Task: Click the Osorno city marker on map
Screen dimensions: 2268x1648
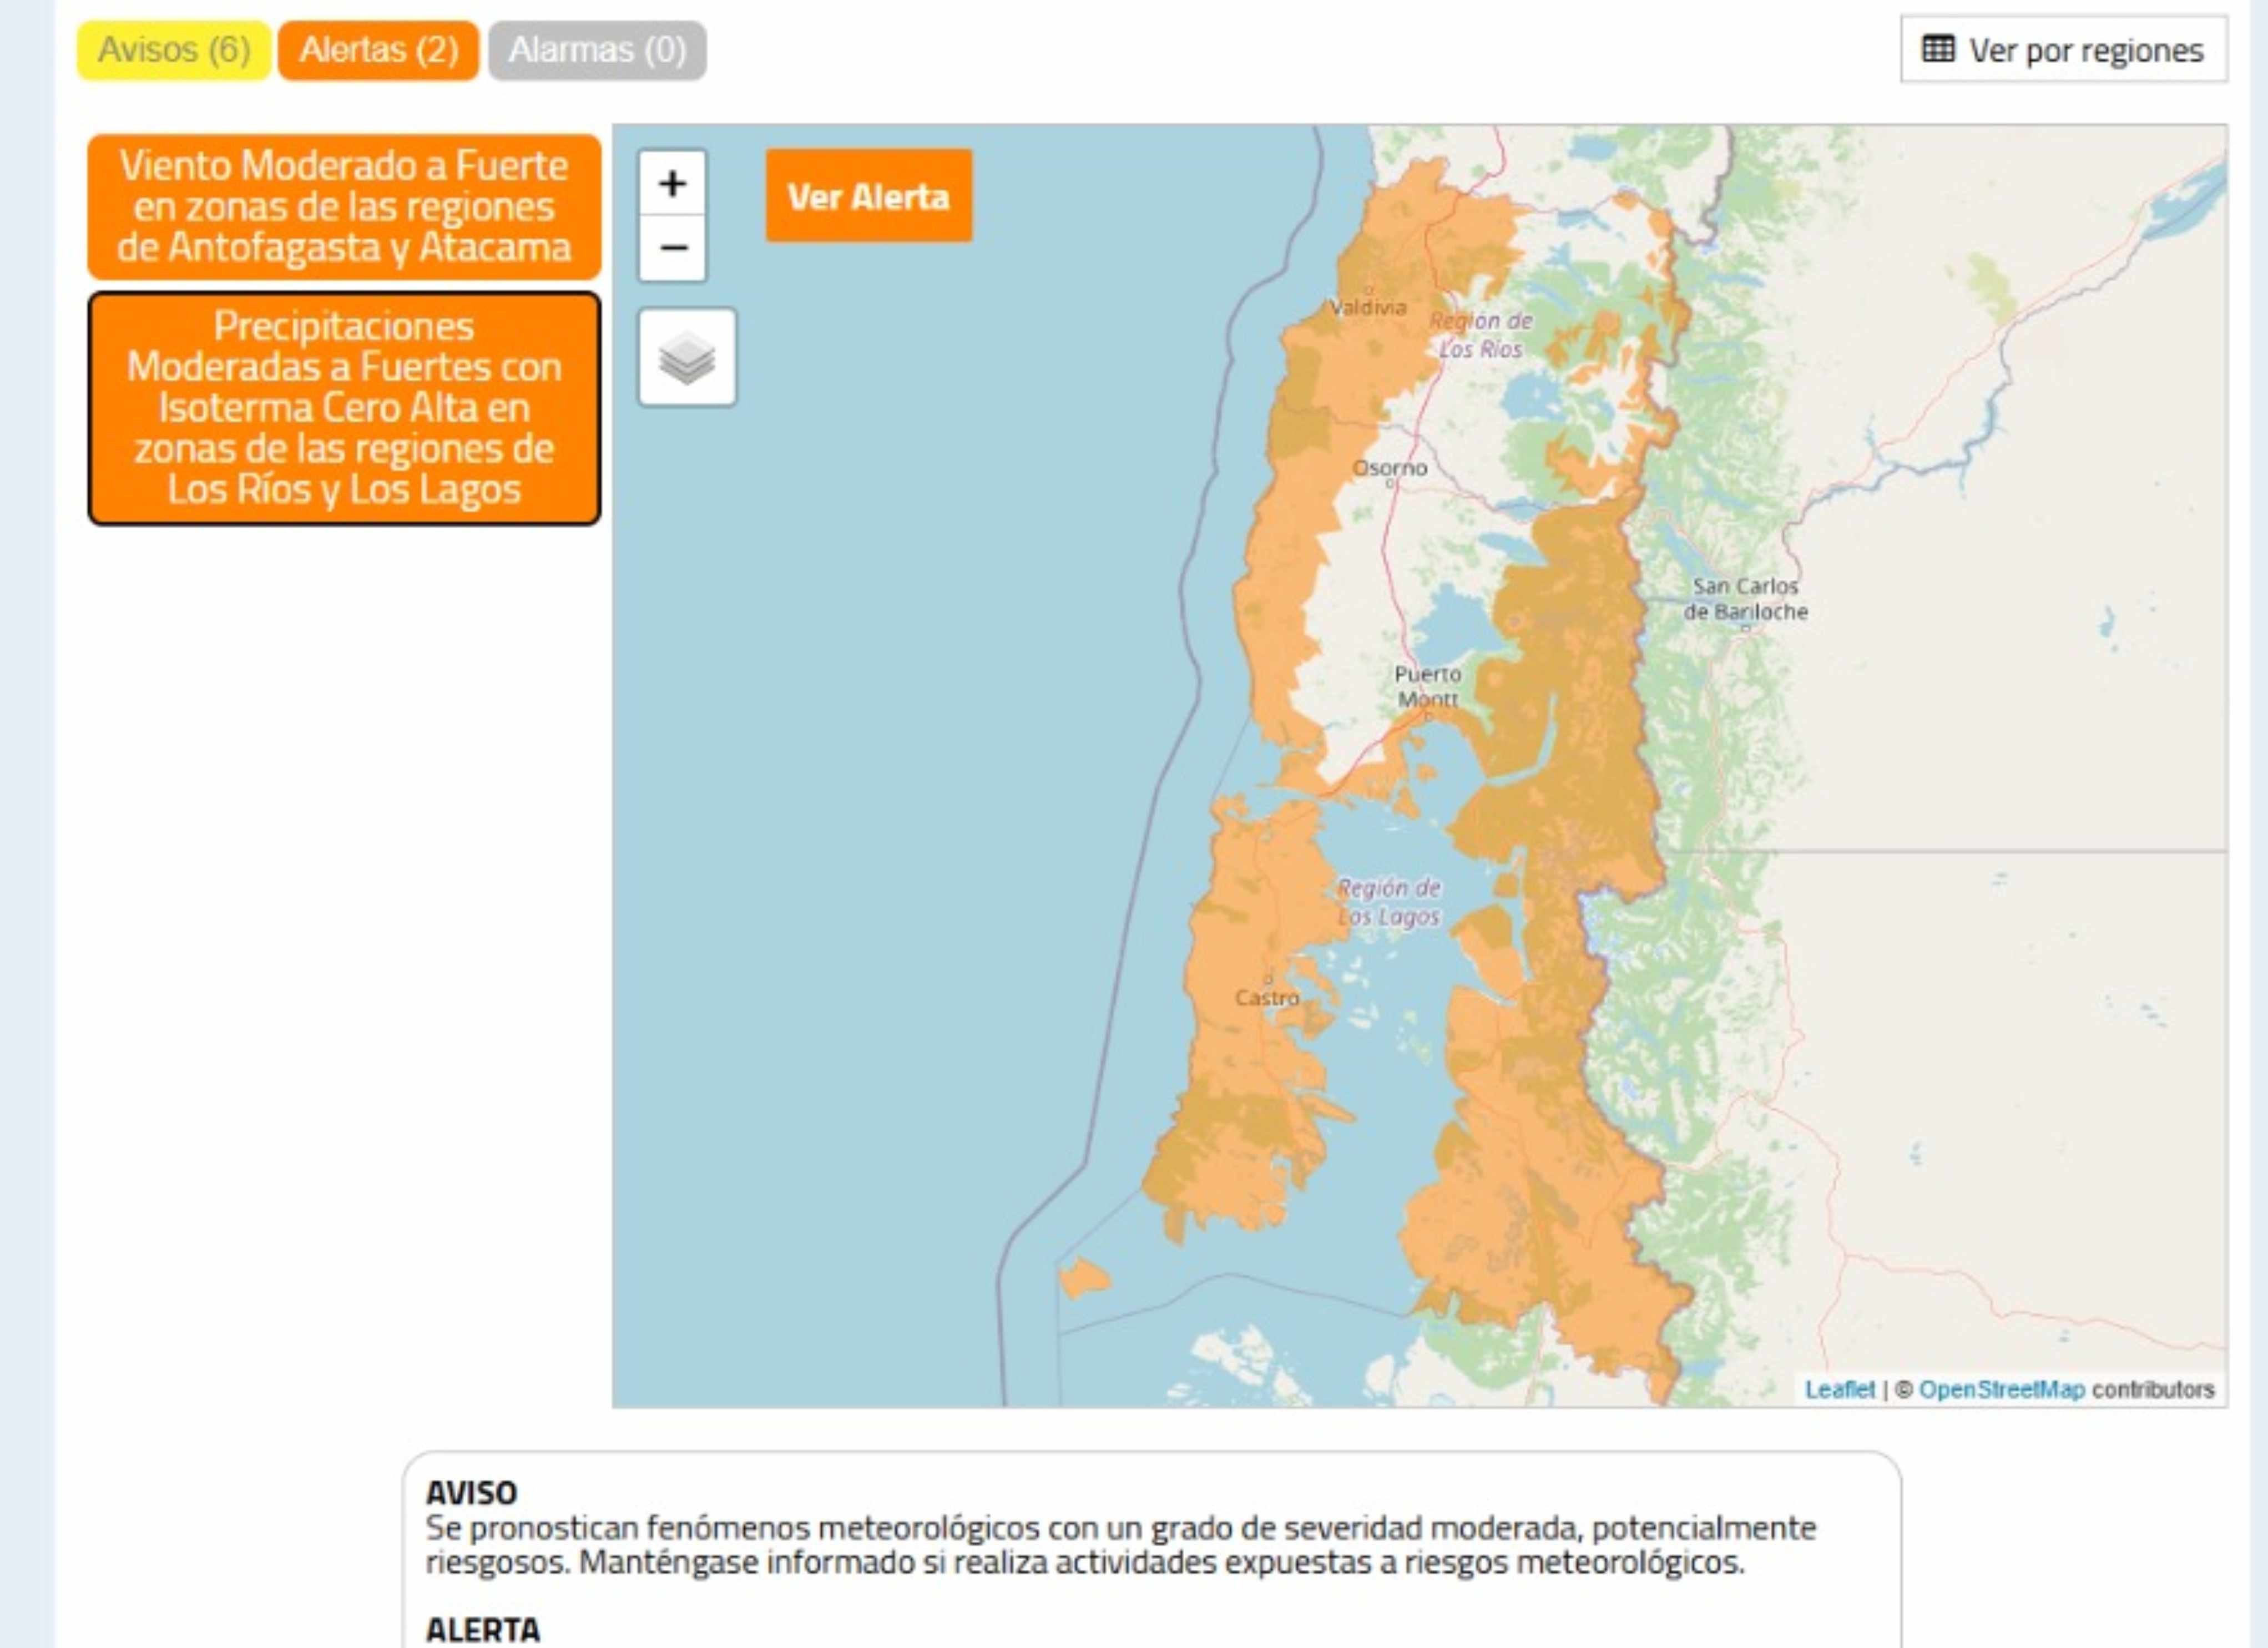Action: coord(1390,483)
